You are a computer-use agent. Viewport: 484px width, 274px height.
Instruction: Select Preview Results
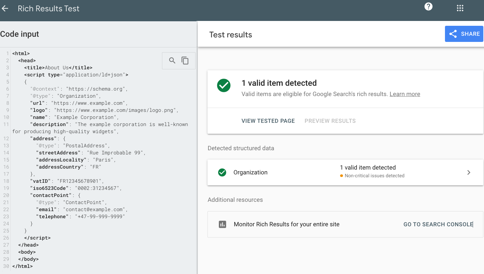(330, 121)
